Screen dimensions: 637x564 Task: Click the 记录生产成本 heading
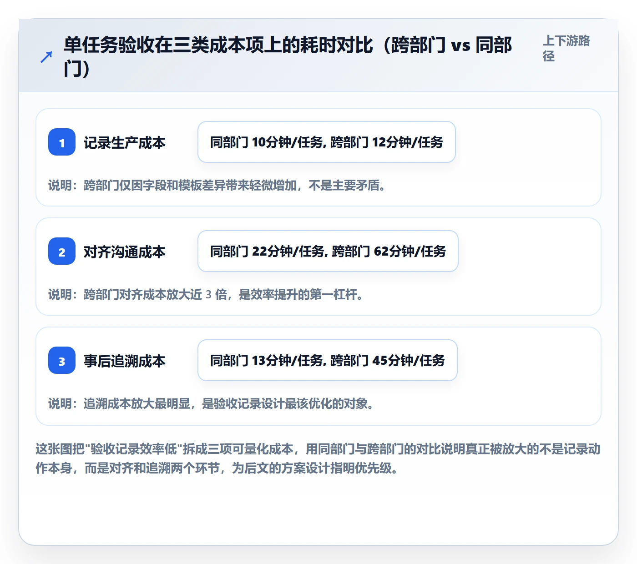click(x=124, y=142)
